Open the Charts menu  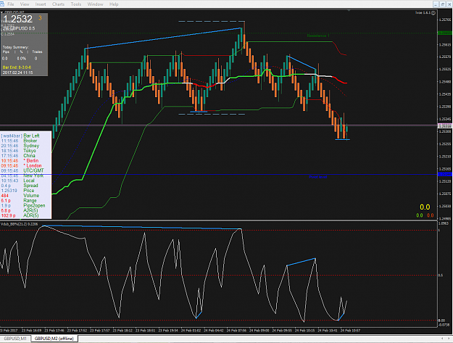coord(59,4)
